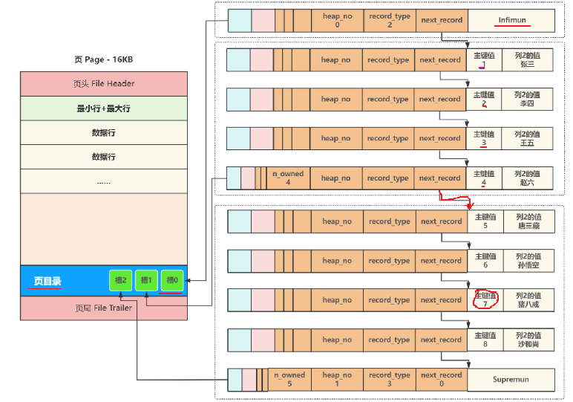
Task: Select the circled "主键值 7" cell
Action: point(485,300)
